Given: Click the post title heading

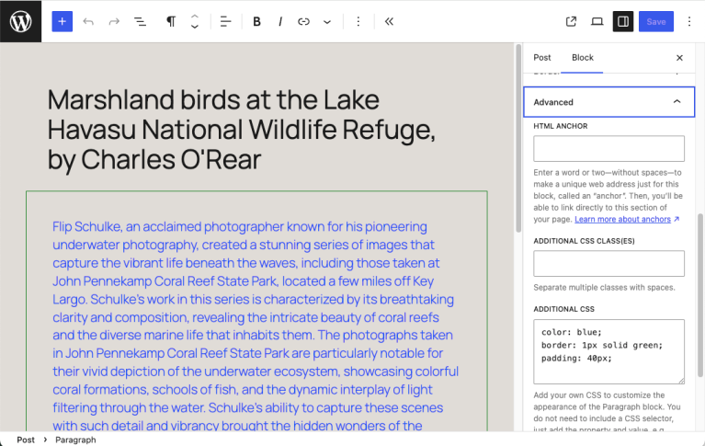Looking at the screenshot, I should click(242, 130).
